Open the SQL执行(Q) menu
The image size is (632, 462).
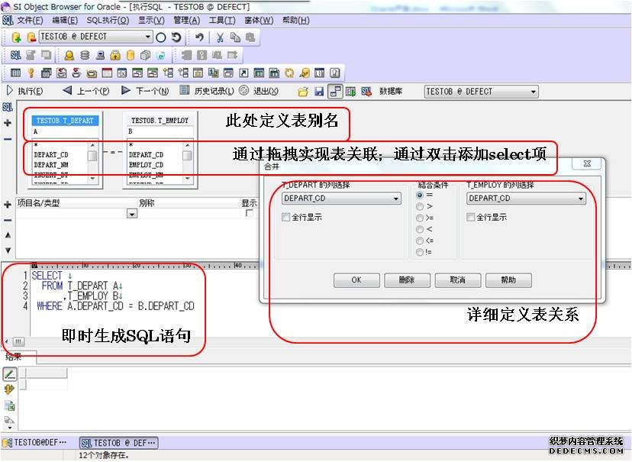coord(107,21)
